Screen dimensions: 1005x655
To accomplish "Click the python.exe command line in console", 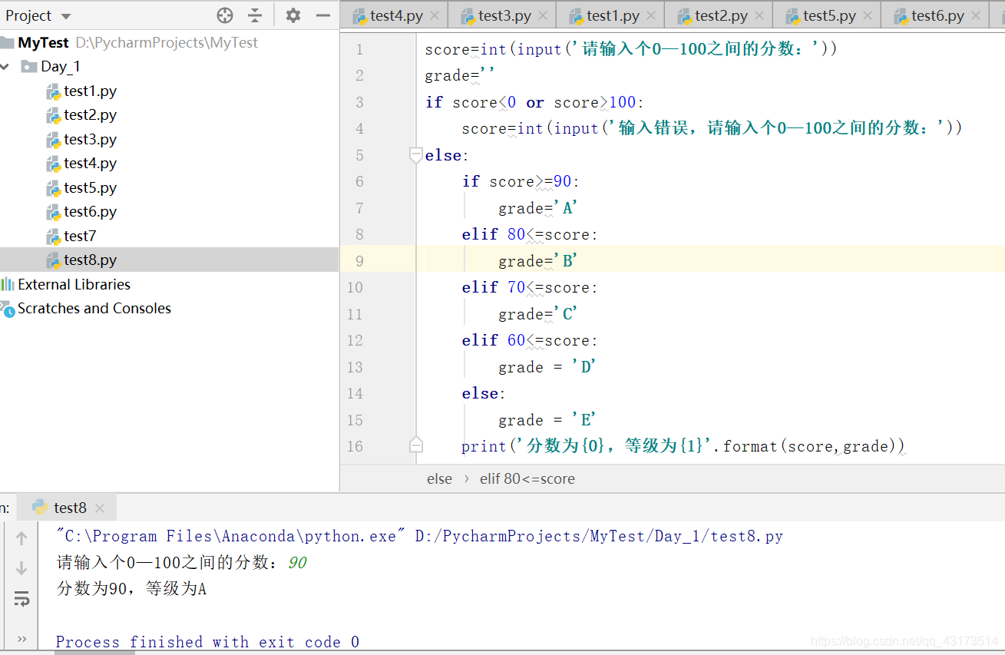I will pyautogui.click(x=420, y=536).
